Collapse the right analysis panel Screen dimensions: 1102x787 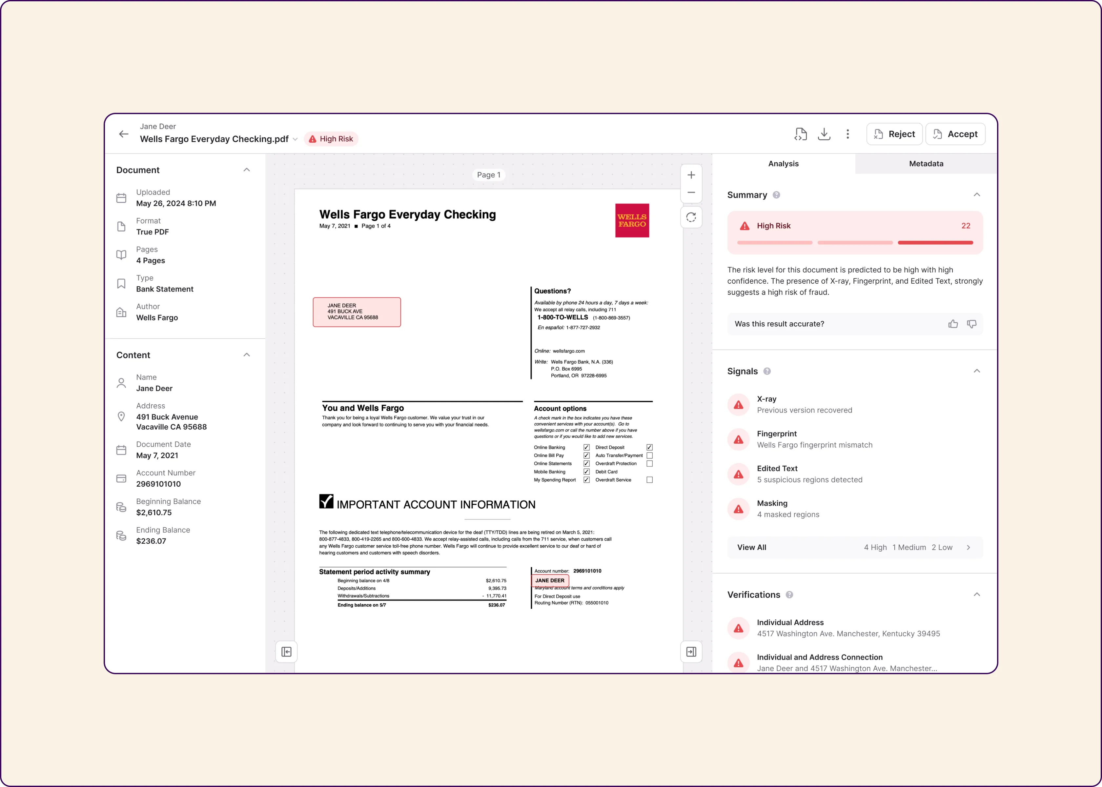pos(691,652)
